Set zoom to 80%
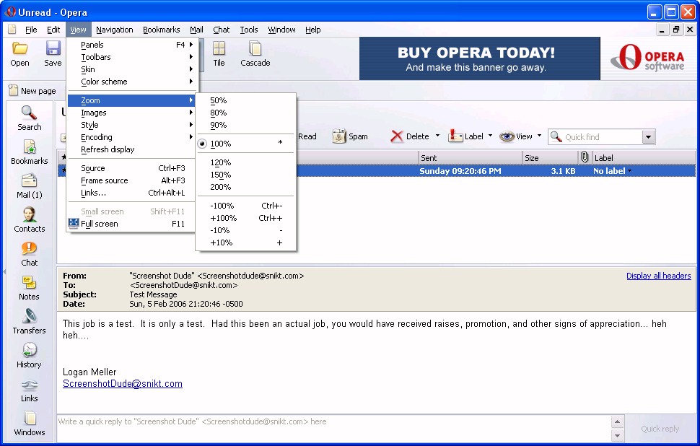Viewport: 700px width, 446px height. [246, 113]
